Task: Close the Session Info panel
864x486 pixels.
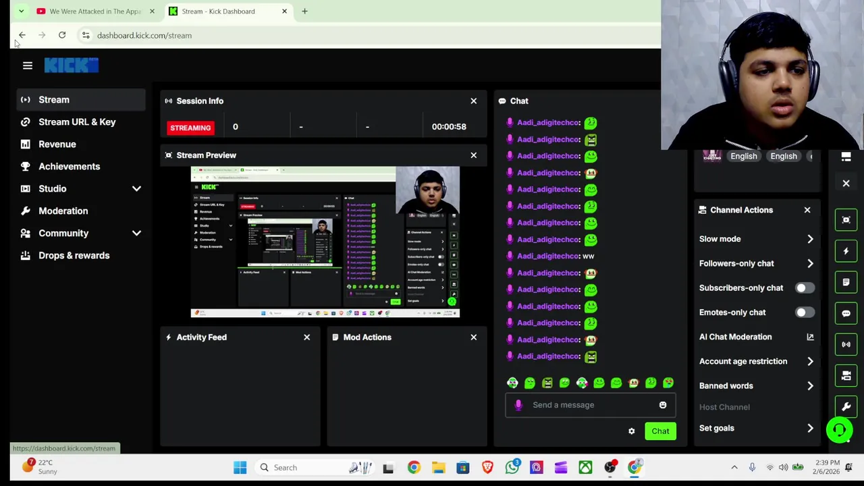Action: coord(473,101)
